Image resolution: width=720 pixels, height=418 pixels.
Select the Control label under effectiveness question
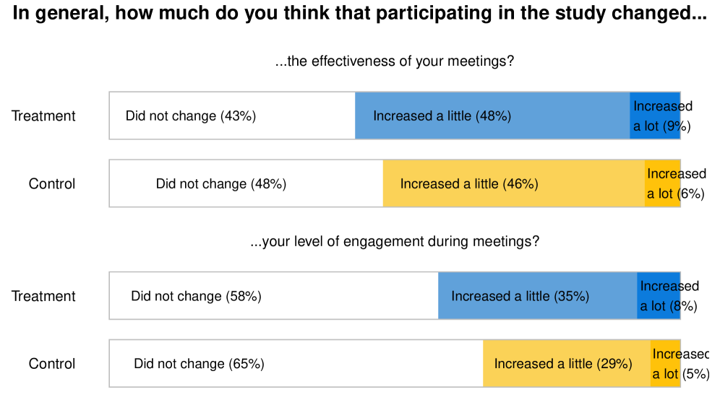(x=52, y=184)
